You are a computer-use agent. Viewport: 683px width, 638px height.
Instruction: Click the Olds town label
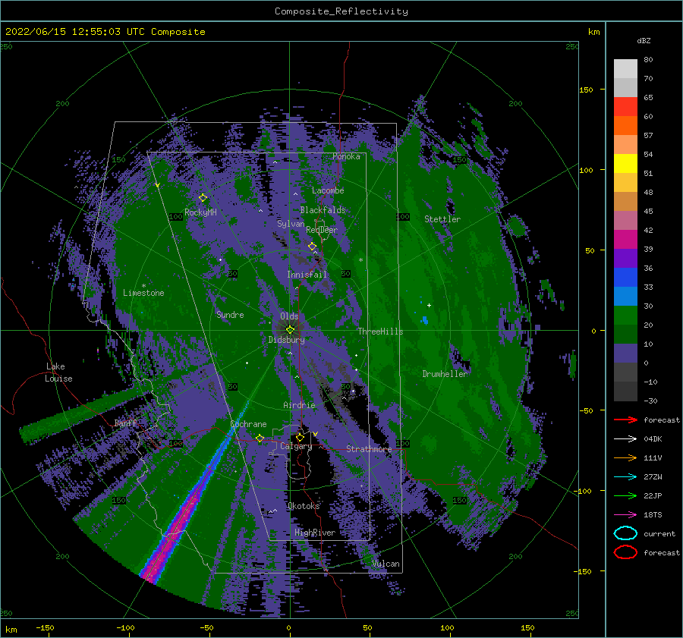289,316
